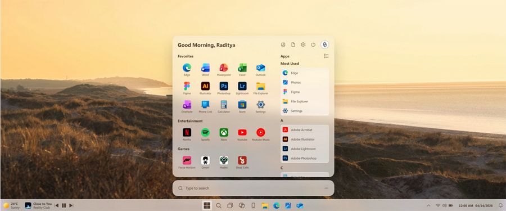Select Figma in the Most Used list
This screenshot has height=211, width=506.
[305, 92]
